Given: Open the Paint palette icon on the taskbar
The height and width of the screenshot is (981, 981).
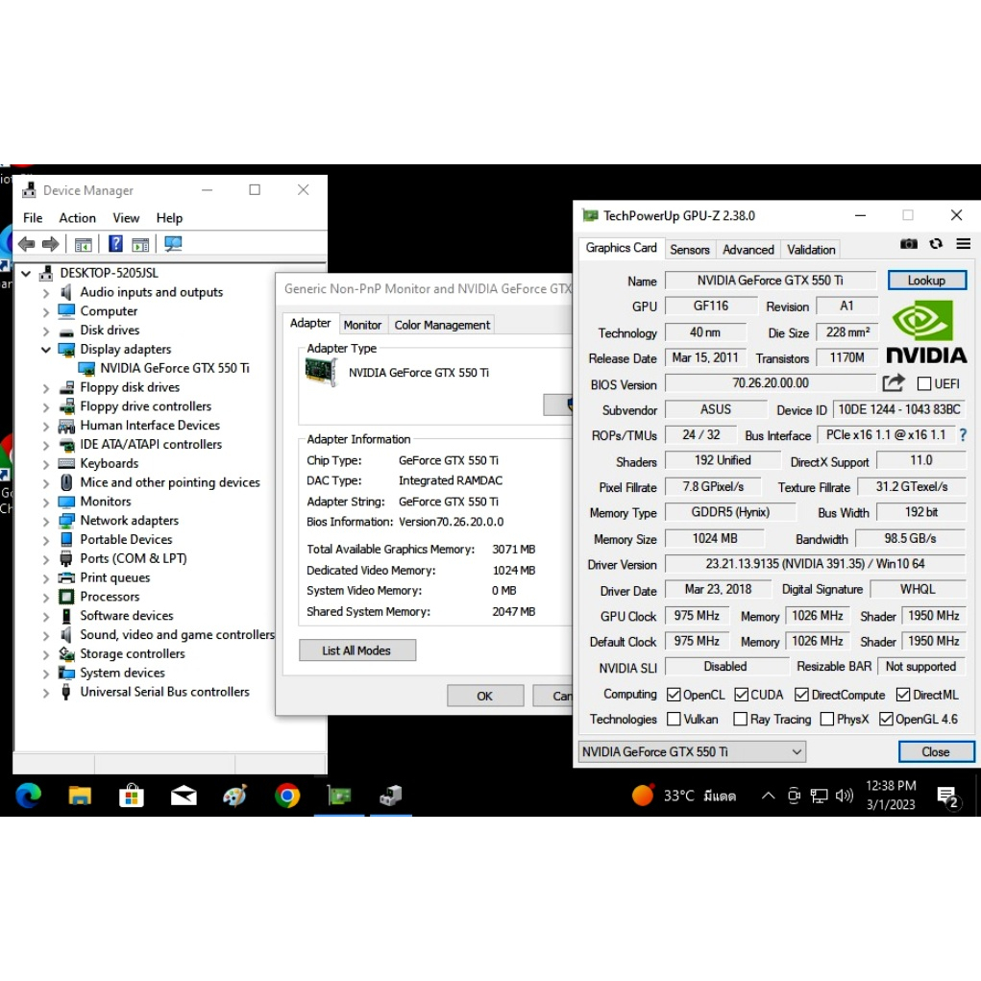Looking at the screenshot, I should pyautogui.click(x=235, y=796).
